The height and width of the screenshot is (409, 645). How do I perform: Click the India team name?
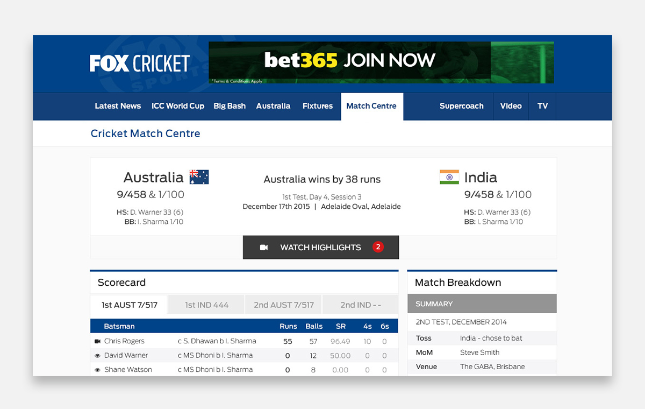(x=481, y=177)
